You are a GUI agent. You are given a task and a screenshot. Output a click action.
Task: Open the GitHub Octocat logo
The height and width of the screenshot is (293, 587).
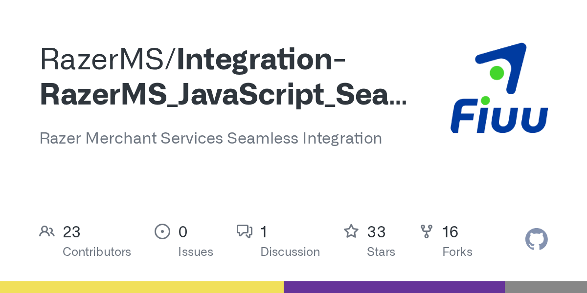(536, 240)
